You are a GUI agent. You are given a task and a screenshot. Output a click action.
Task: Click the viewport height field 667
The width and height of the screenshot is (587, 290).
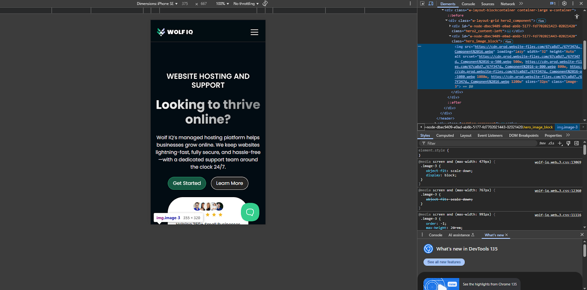pyautogui.click(x=204, y=4)
